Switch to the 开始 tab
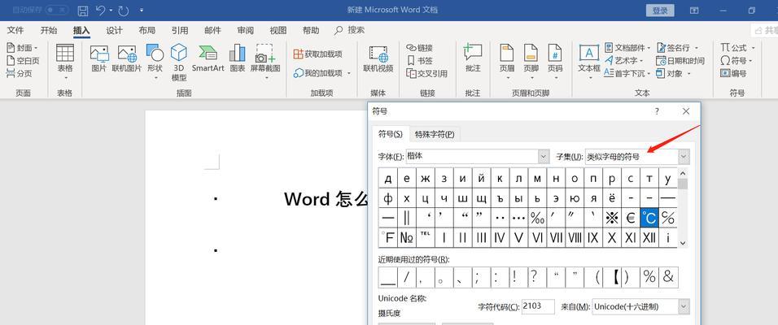 [x=49, y=30]
